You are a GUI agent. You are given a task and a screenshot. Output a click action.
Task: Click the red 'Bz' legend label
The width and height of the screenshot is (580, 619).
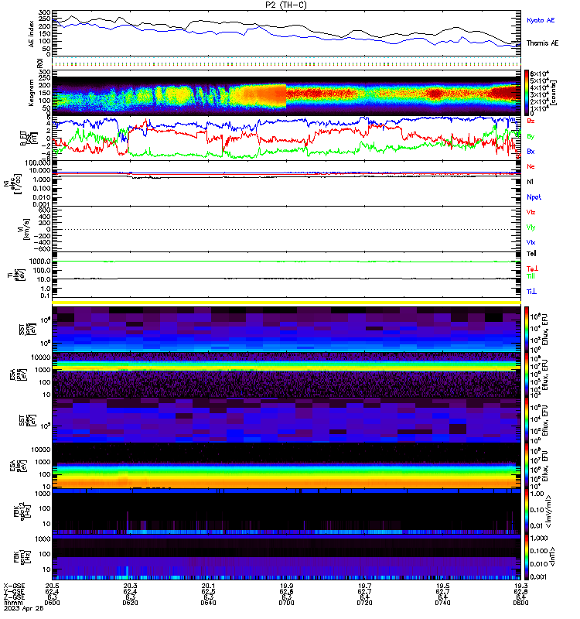531,121
